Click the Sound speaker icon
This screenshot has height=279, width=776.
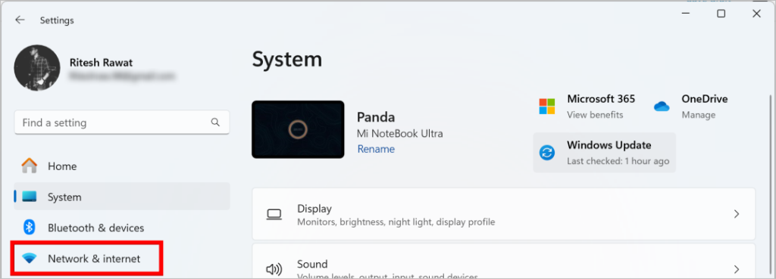pyautogui.click(x=274, y=270)
